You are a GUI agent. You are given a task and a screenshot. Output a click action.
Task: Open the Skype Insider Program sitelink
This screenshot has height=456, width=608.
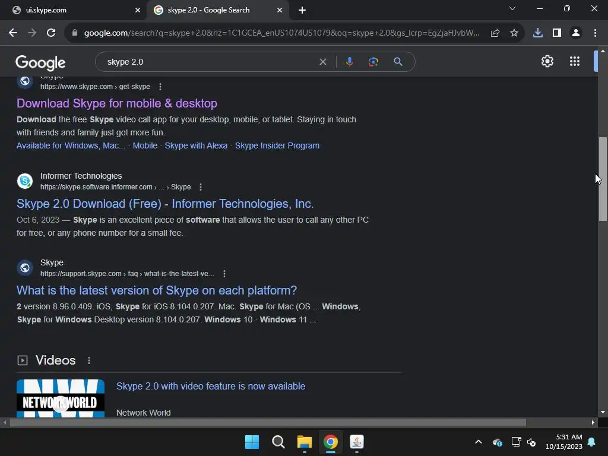pyautogui.click(x=277, y=146)
